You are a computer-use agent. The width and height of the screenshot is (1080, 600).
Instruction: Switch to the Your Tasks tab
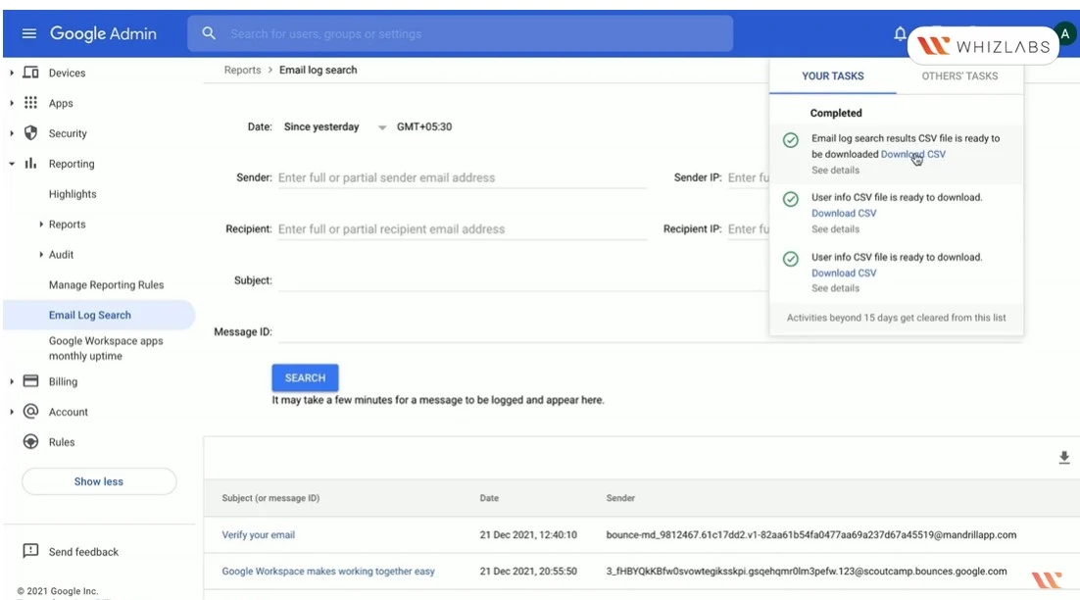tap(833, 75)
